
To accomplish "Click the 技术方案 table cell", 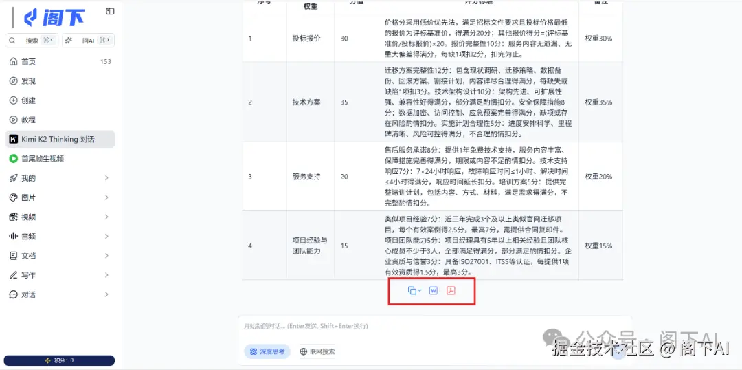I will [x=310, y=102].
